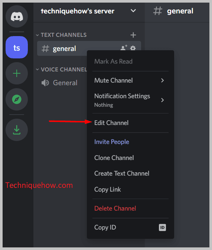Open the server dropdown arrow beside techniquehow's server
Screen dimensions: 212x250
[133, 11]
